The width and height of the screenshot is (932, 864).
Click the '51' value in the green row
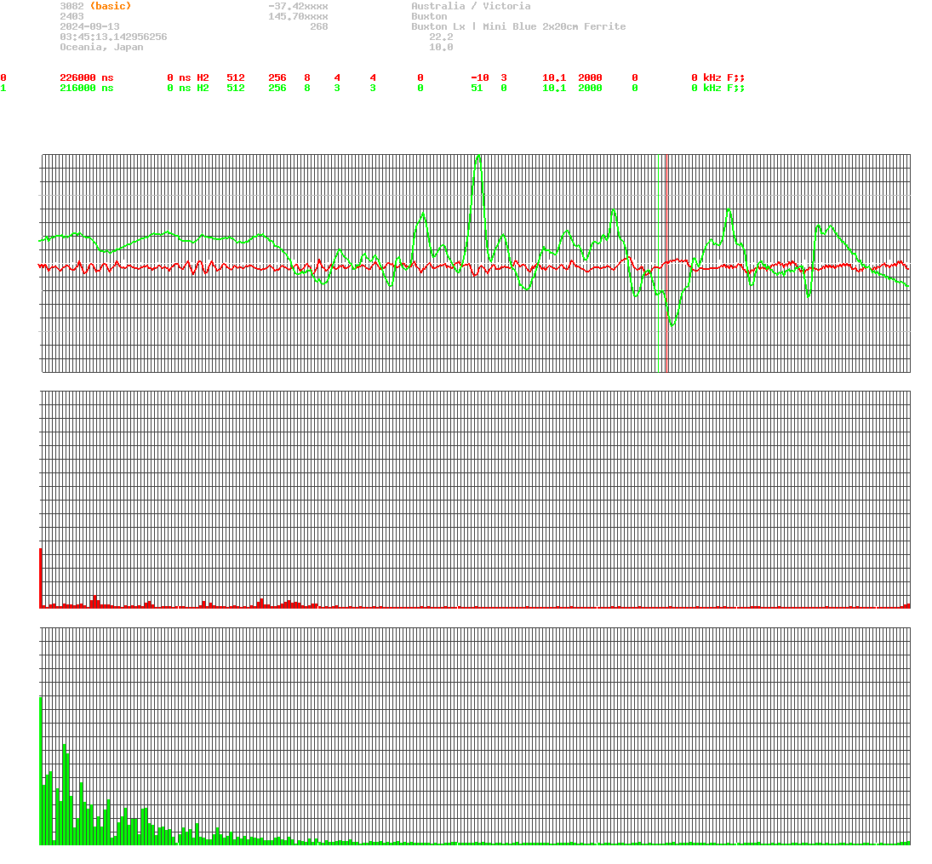[477, 88]
